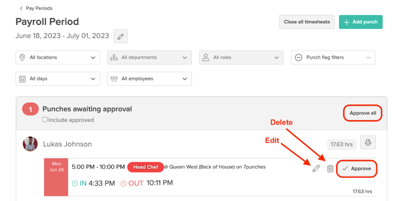Screen dimensions: 403x201
Task: Delete punch using the trash icon
Action: point(330,169)
